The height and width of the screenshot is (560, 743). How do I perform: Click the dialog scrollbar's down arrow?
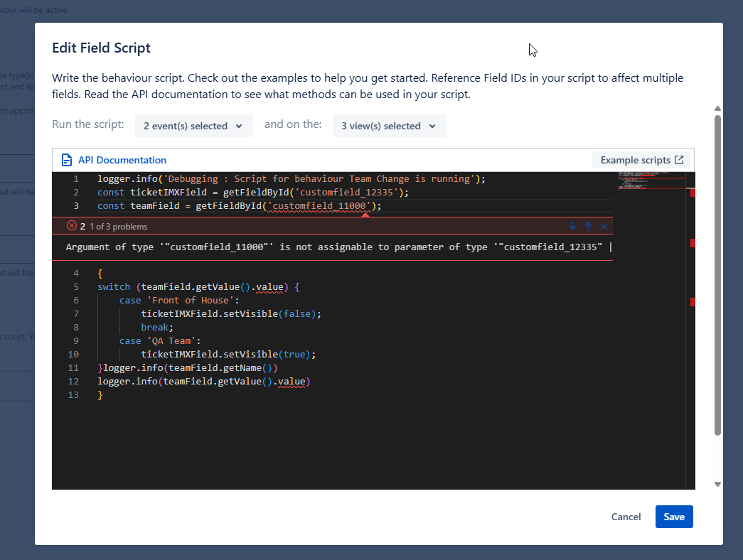pyautogui.click(x=717, y=483)
